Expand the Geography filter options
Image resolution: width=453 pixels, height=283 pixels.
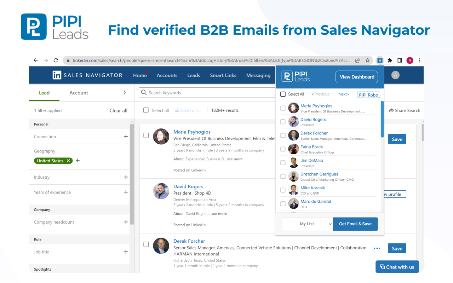coord(78,161)
